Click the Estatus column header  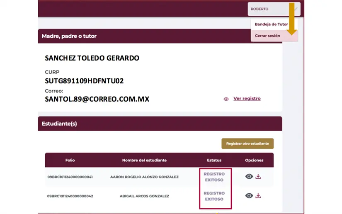[214, 160]
